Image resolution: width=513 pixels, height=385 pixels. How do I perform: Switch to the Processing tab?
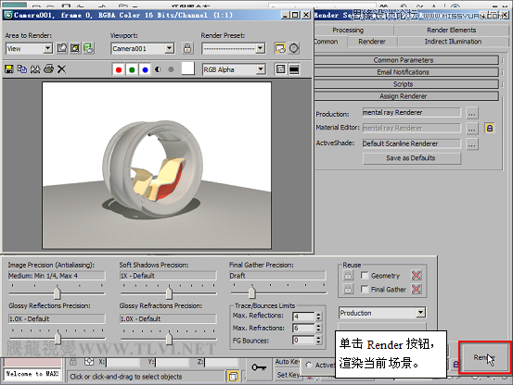click(348, 30)
